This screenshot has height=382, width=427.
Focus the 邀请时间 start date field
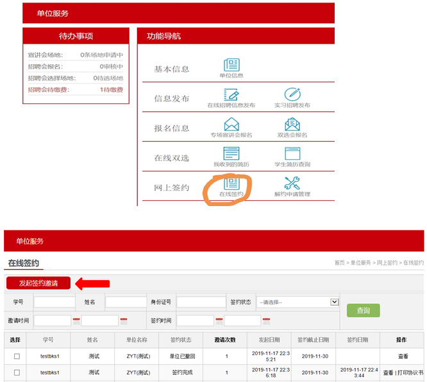53,320
